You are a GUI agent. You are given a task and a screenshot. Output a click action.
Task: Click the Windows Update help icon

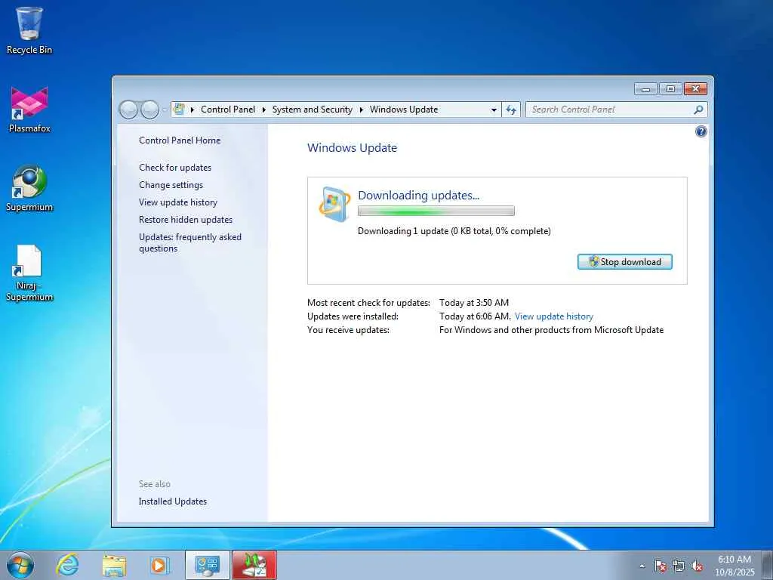click(x=701, y=131)
